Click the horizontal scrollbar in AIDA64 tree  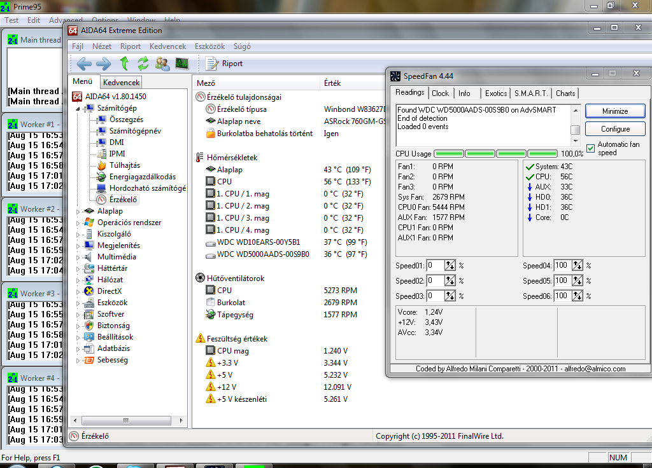[127, 421]
